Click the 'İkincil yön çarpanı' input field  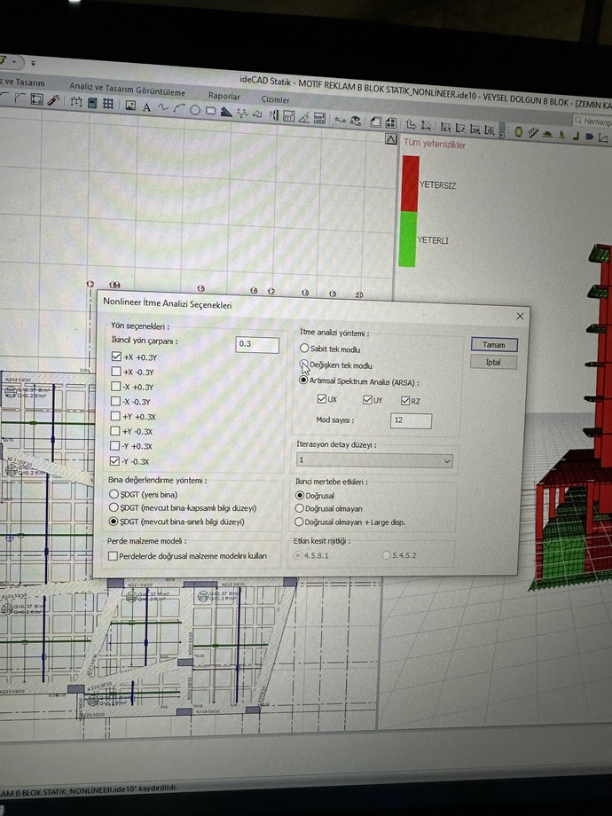pyautogui.click(x=257, y=344)
